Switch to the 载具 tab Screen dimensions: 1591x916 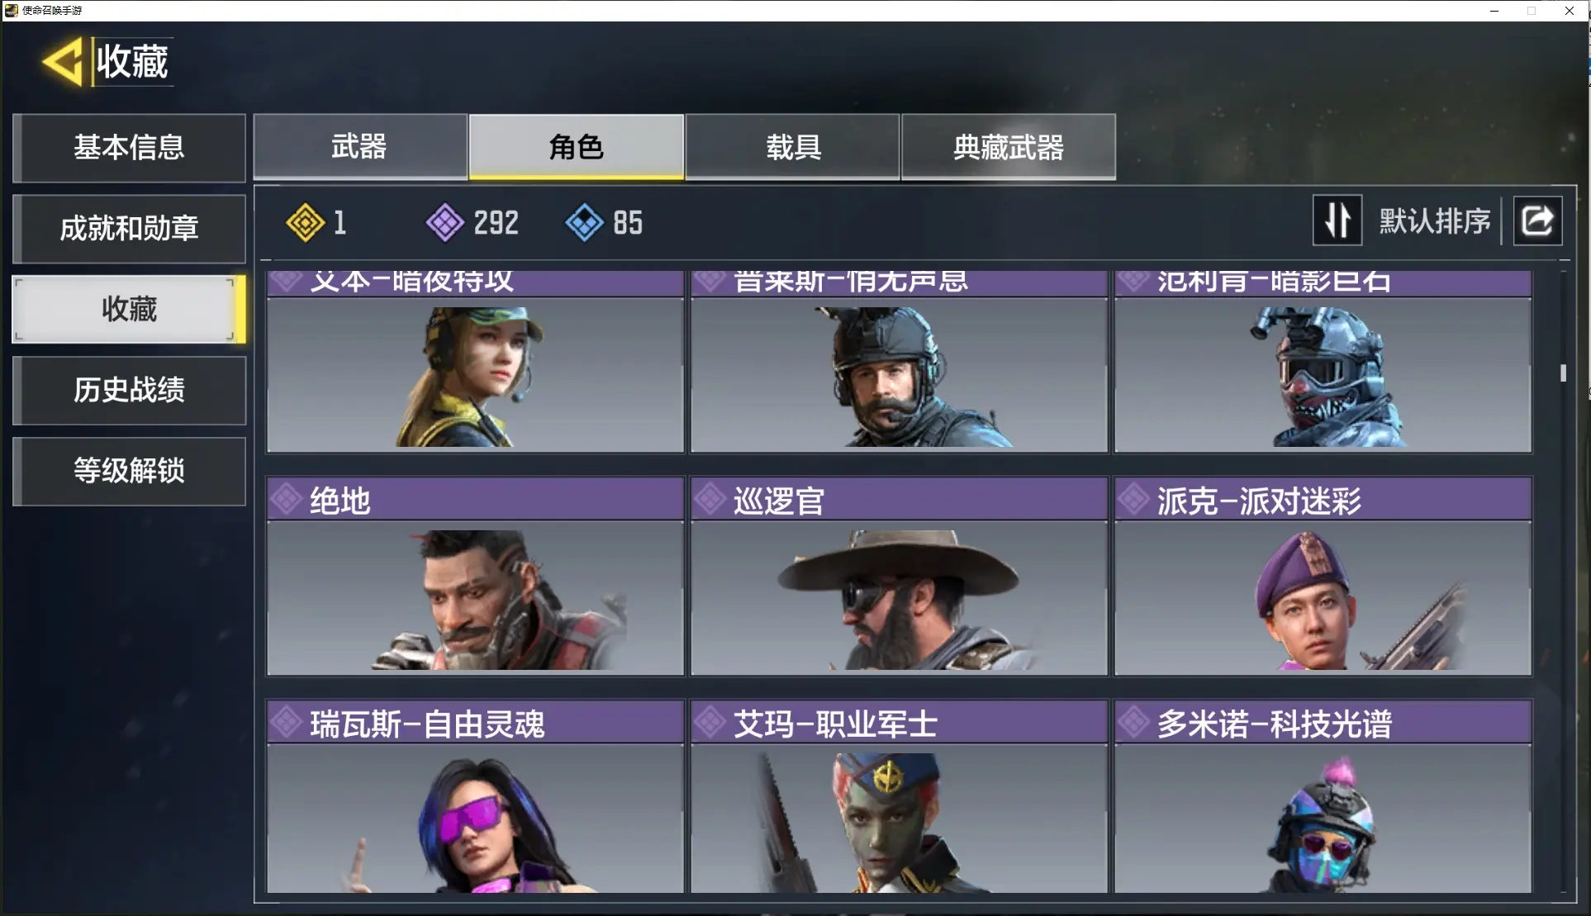pyautogui.click(x=792, y=146)
